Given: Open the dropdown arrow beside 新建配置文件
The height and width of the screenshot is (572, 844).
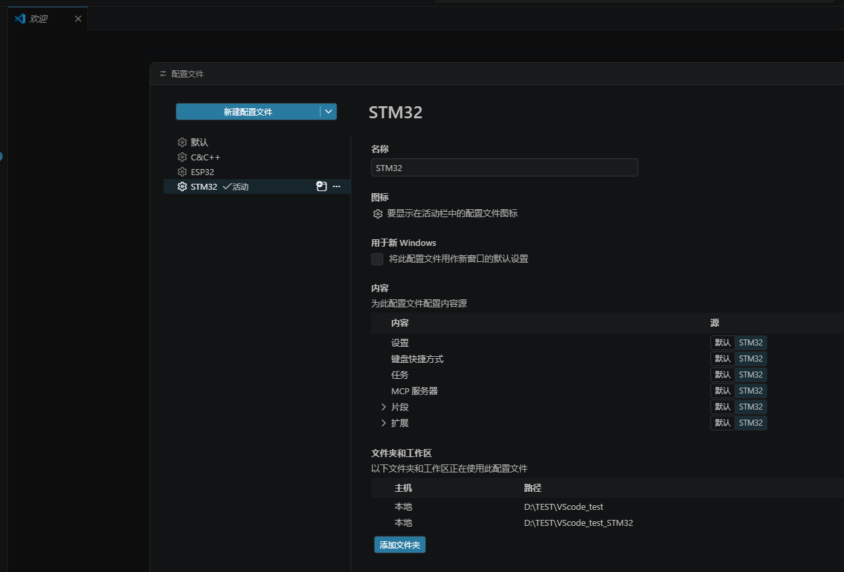Looking at the screenshot, I should (329, 112).
